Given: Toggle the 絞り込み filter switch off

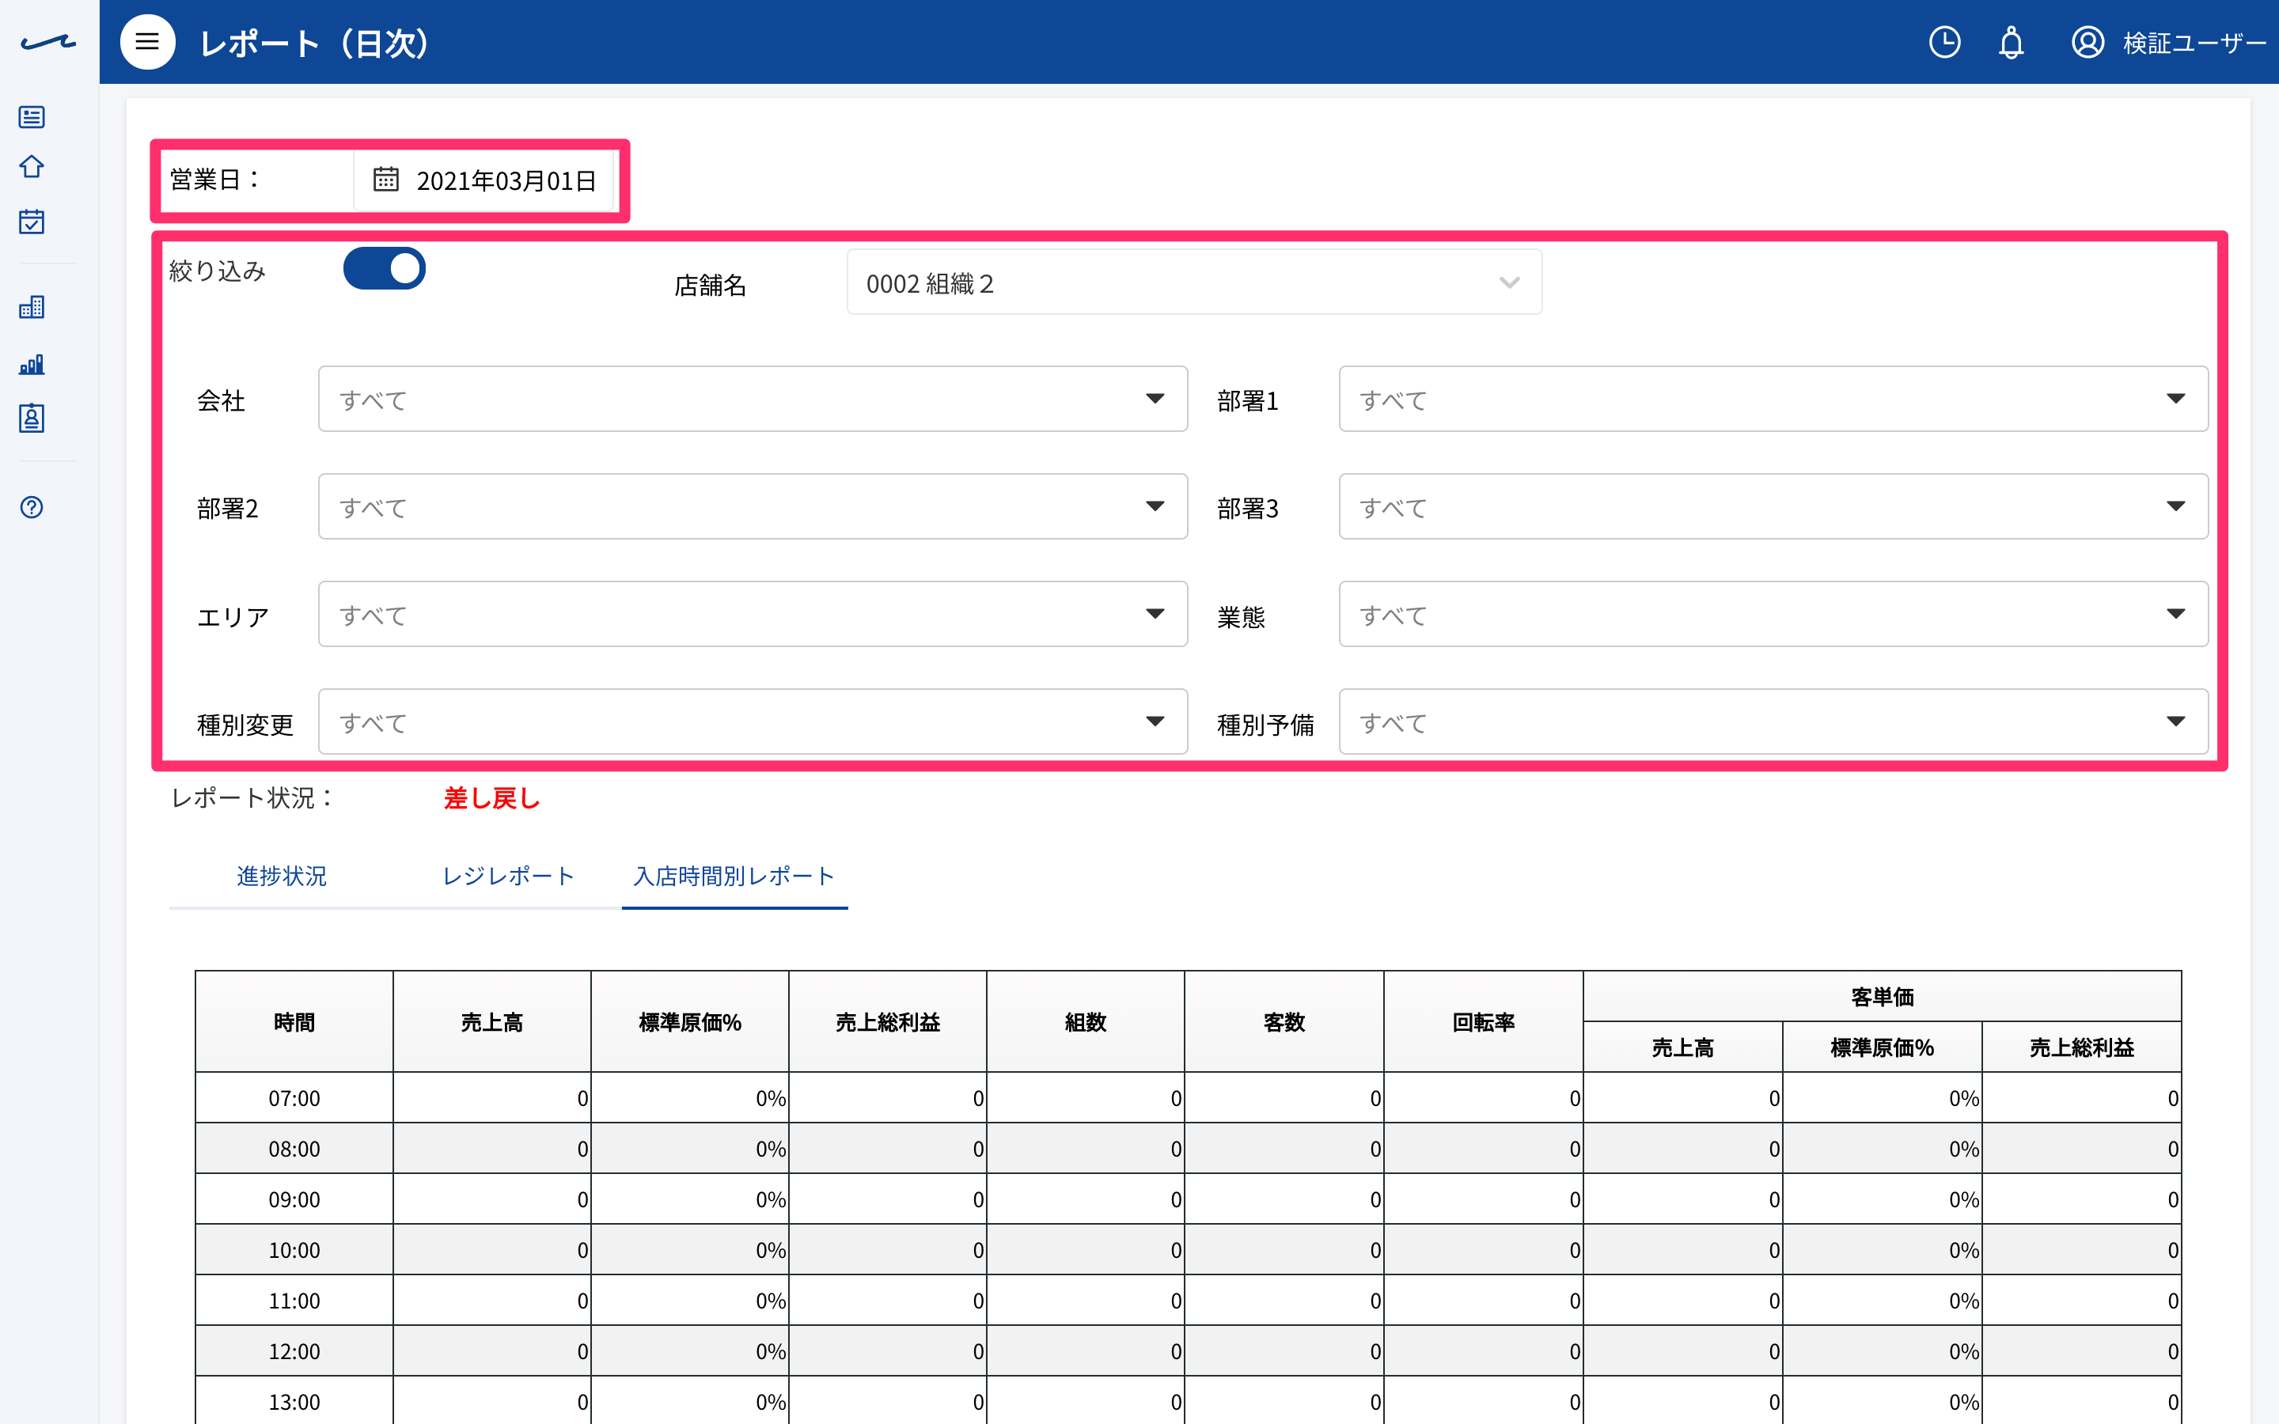Looking at the screenshot, I should (385, 269).
